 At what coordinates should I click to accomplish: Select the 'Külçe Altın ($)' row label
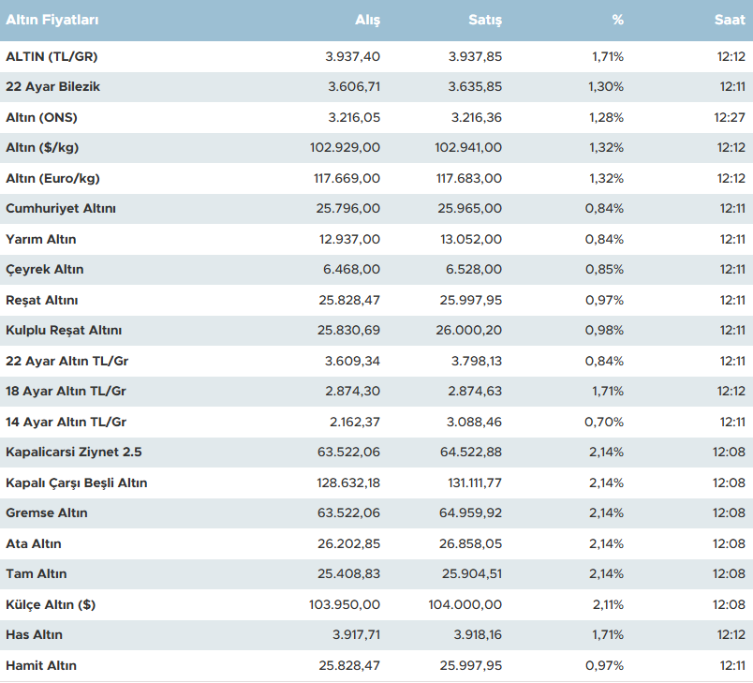(51, 604)
